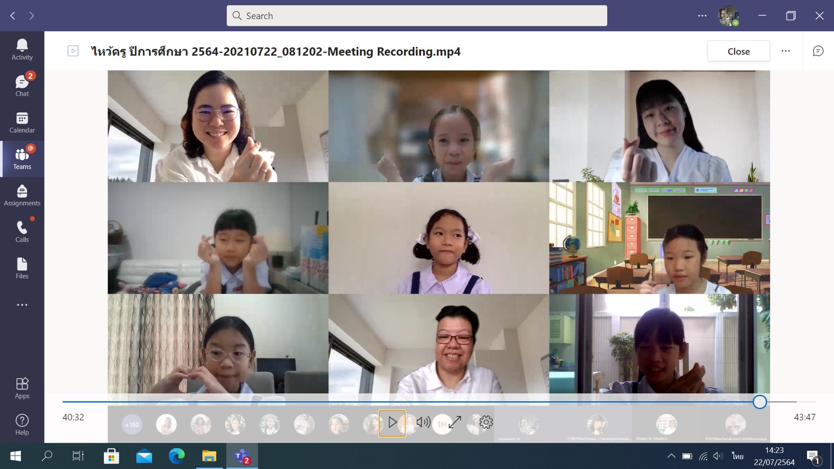Select the smiling teacher with glasses video tile
Viewport: 834px width, 469px height.
coord(218,126)
